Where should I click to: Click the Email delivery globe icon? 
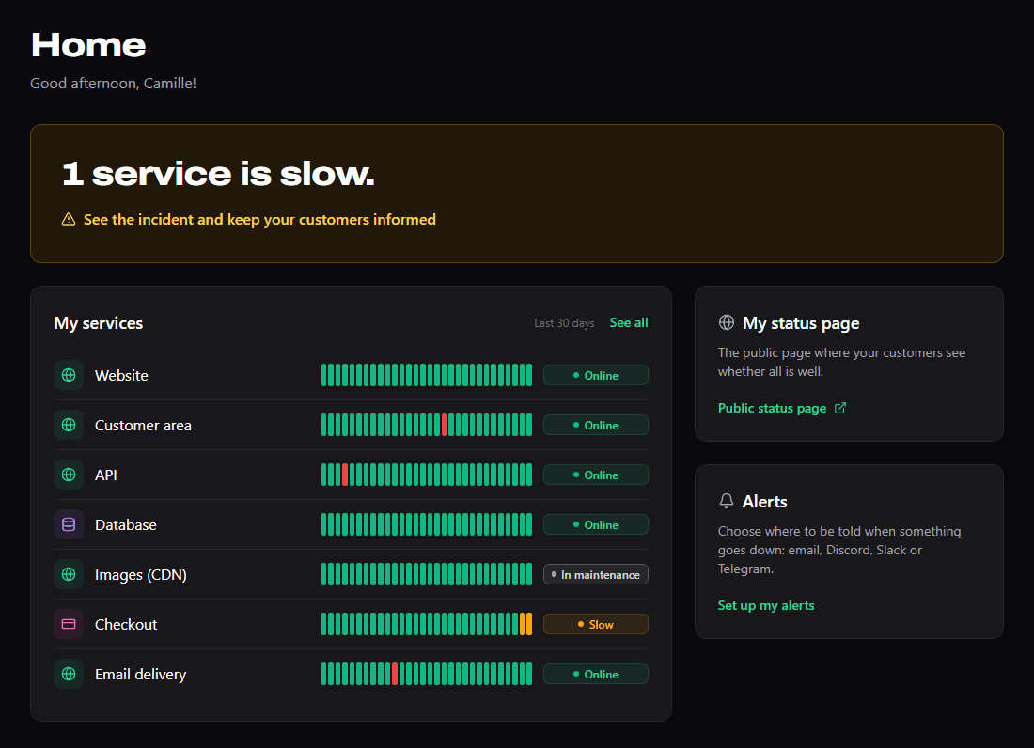click(x=69, y=674)
